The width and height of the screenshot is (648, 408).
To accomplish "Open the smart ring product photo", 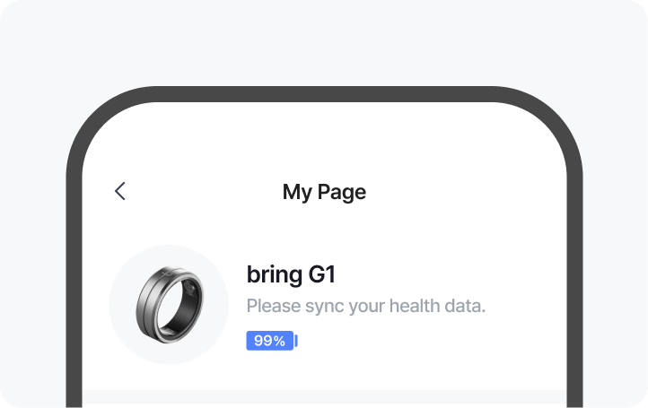I will coord(169,305).
